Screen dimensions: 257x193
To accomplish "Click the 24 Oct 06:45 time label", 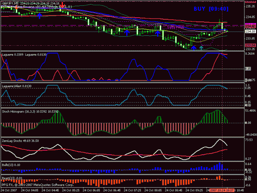I will 112,191.
